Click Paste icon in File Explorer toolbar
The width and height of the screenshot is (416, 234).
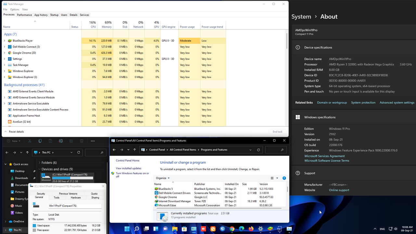(50, 141)
